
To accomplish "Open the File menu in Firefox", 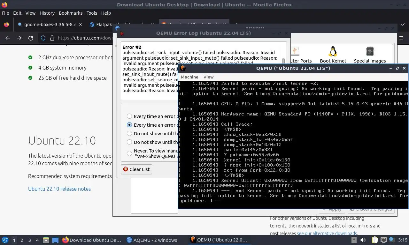I will tap(5, 13).
